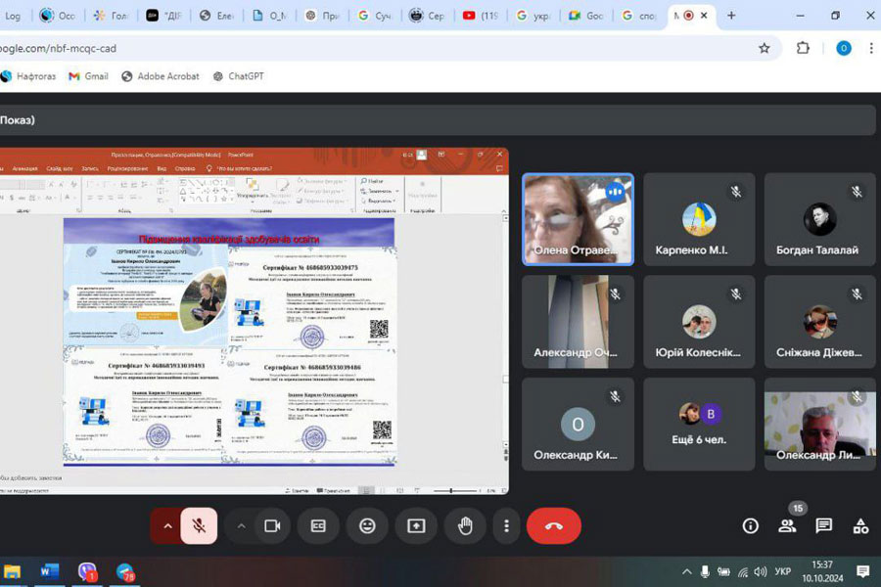Image resolution: width=881 pixels, height=587 pixels.
Task: Open the three-dot more options menu
Action: (506, 526)
